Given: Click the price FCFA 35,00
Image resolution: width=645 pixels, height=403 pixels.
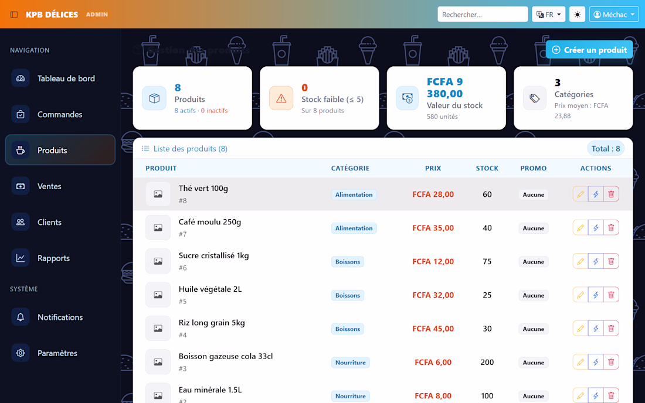Looking at the screenshot, I should 433,228.
